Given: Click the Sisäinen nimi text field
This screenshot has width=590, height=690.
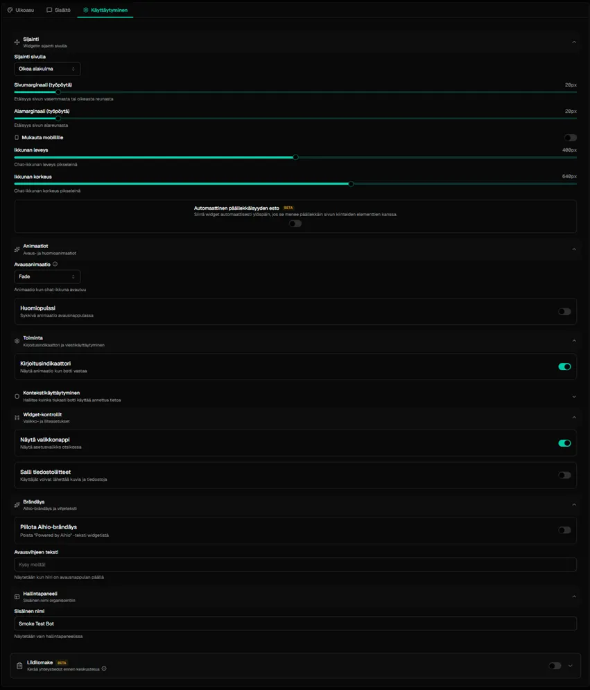Looking at the screenshot, I should (295, 623).
